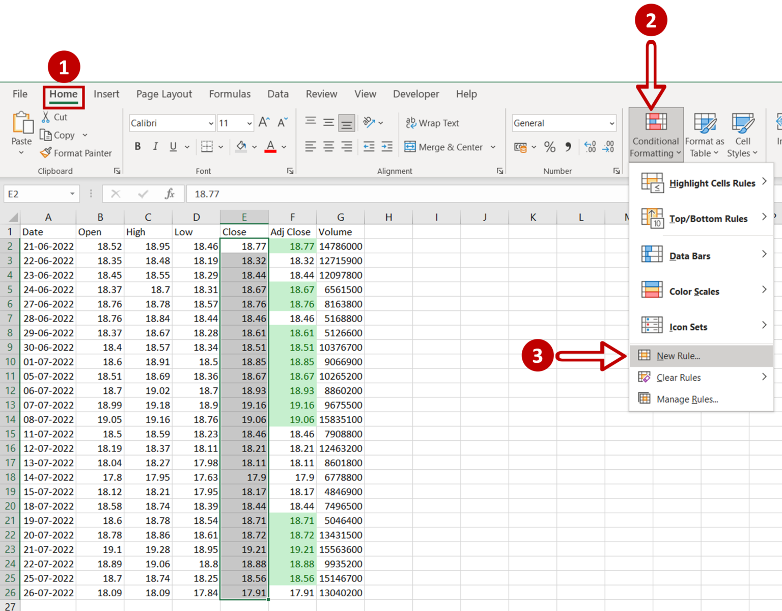Click the Copy icon
Viewport: 782px width, 611px height.
pos(46,135)
